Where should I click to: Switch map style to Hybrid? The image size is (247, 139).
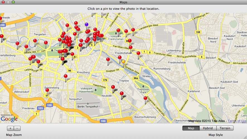(x=208, y=128)
